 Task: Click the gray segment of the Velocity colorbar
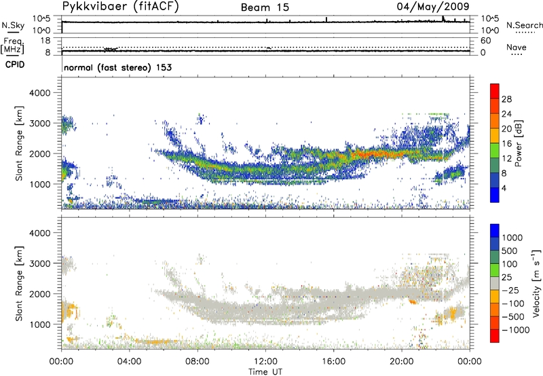(x=495, y=283)
